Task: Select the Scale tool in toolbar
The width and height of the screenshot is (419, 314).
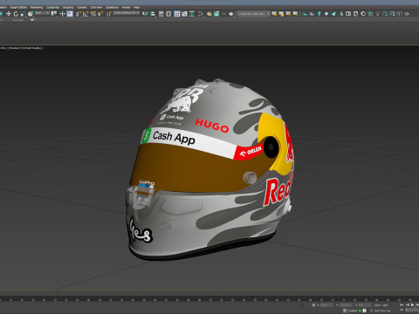Action: click(24, 14)
